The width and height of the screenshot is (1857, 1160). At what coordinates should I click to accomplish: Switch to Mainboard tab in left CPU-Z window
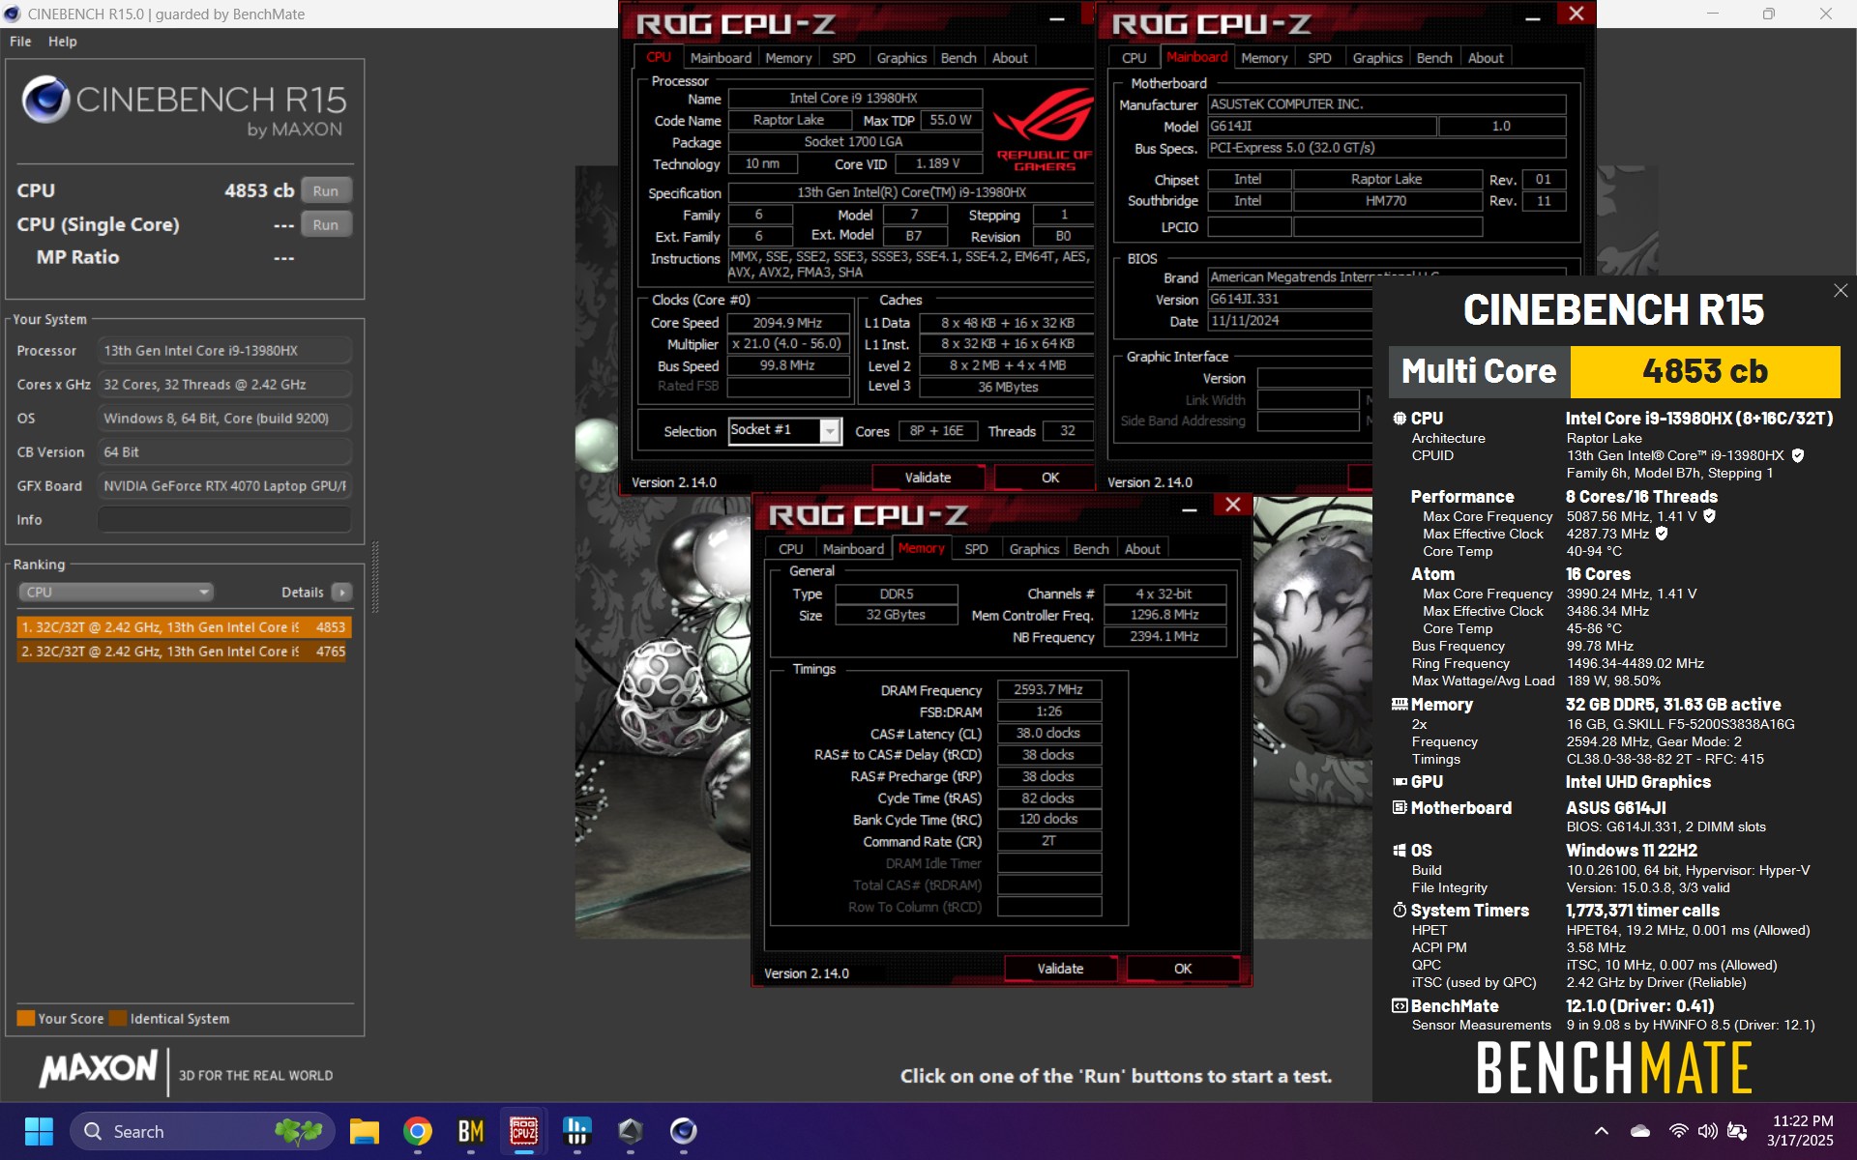721,58
